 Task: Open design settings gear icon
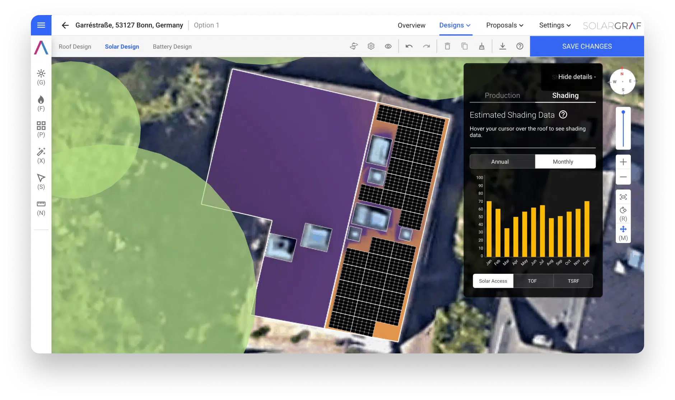pyautogui.click(x=371, y=46)
